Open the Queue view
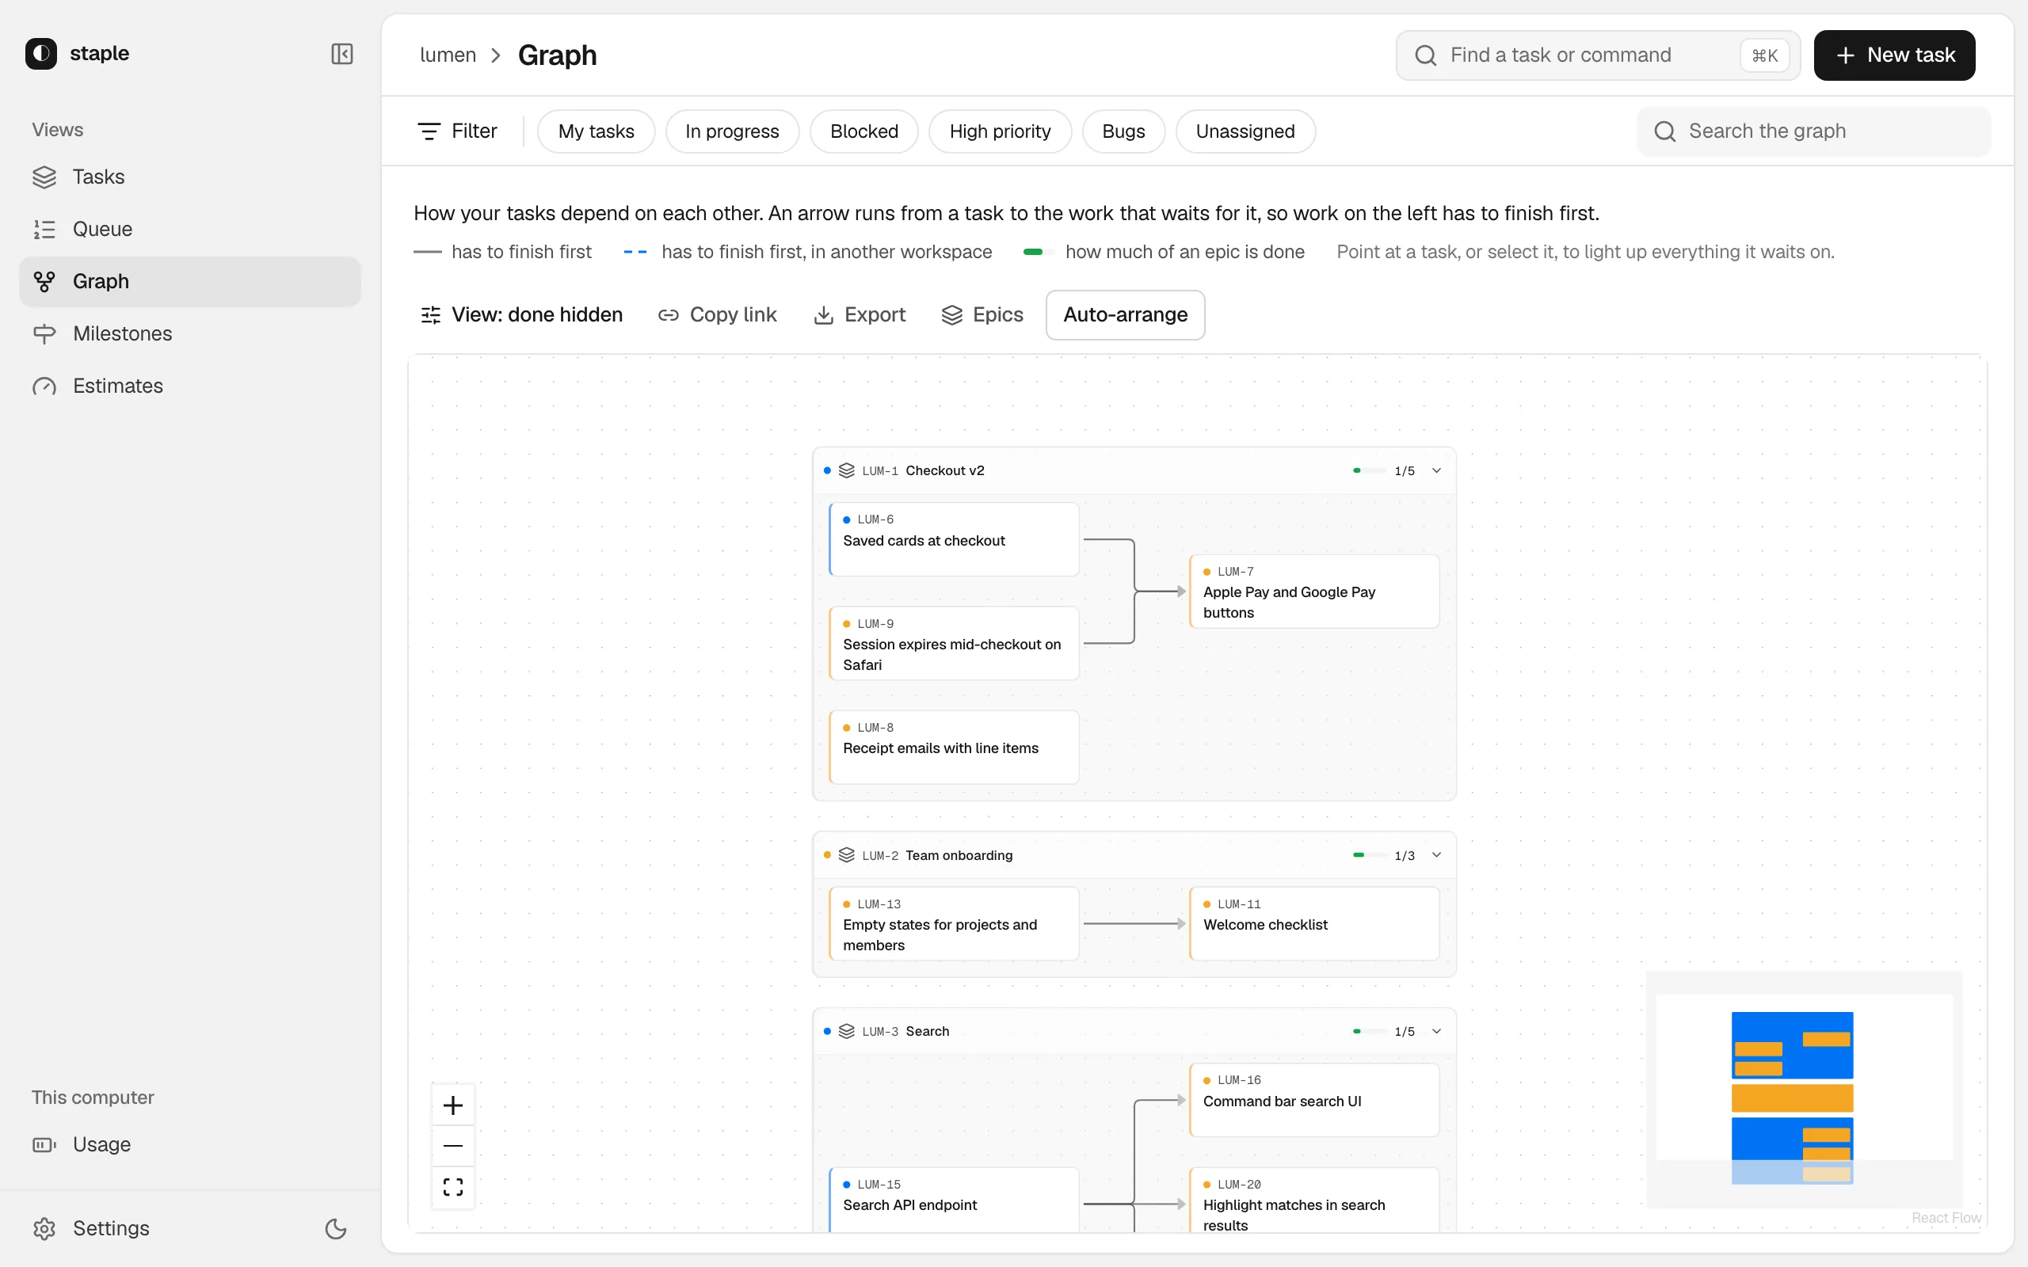Viewport: 2028px width, 1267px height. [190, 229]
